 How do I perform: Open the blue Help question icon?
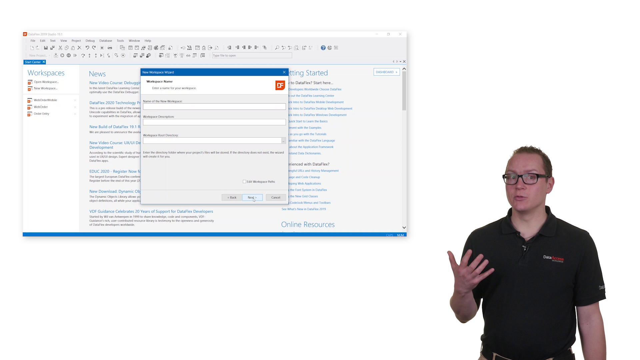tap(323, 48)
